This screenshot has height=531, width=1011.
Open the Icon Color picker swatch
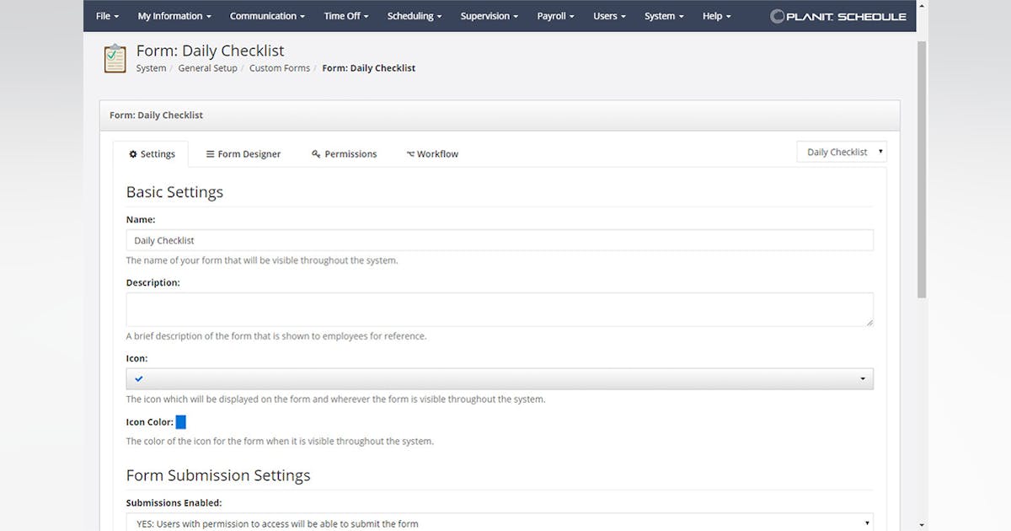[180, 421]
